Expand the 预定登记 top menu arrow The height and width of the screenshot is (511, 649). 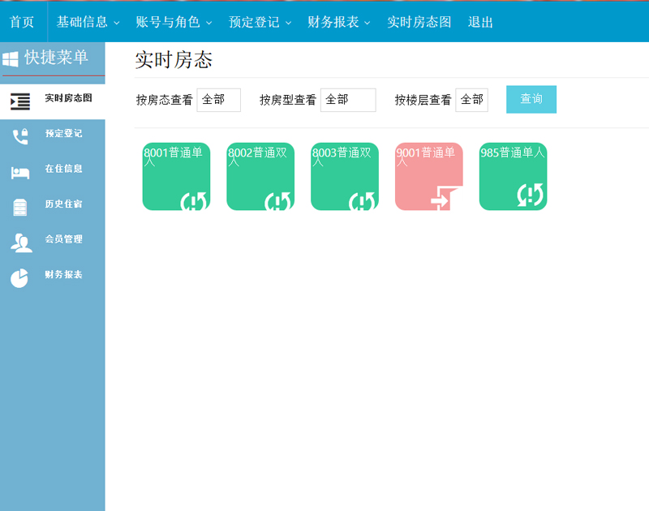click(289, 24)
